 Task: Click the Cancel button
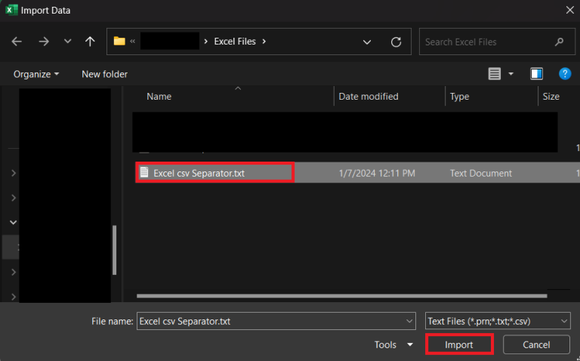[x=536, y=345]
